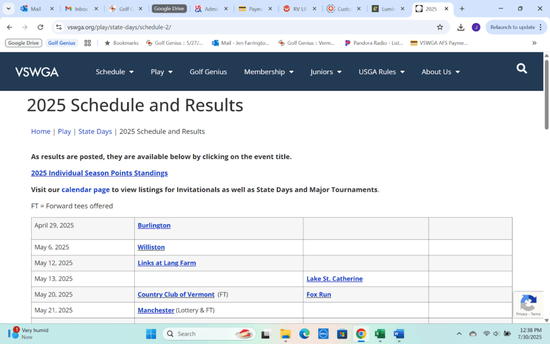Reload the page
Image resolution: width=550 pixels, height=344 pixels.
[x=40, y=27]
